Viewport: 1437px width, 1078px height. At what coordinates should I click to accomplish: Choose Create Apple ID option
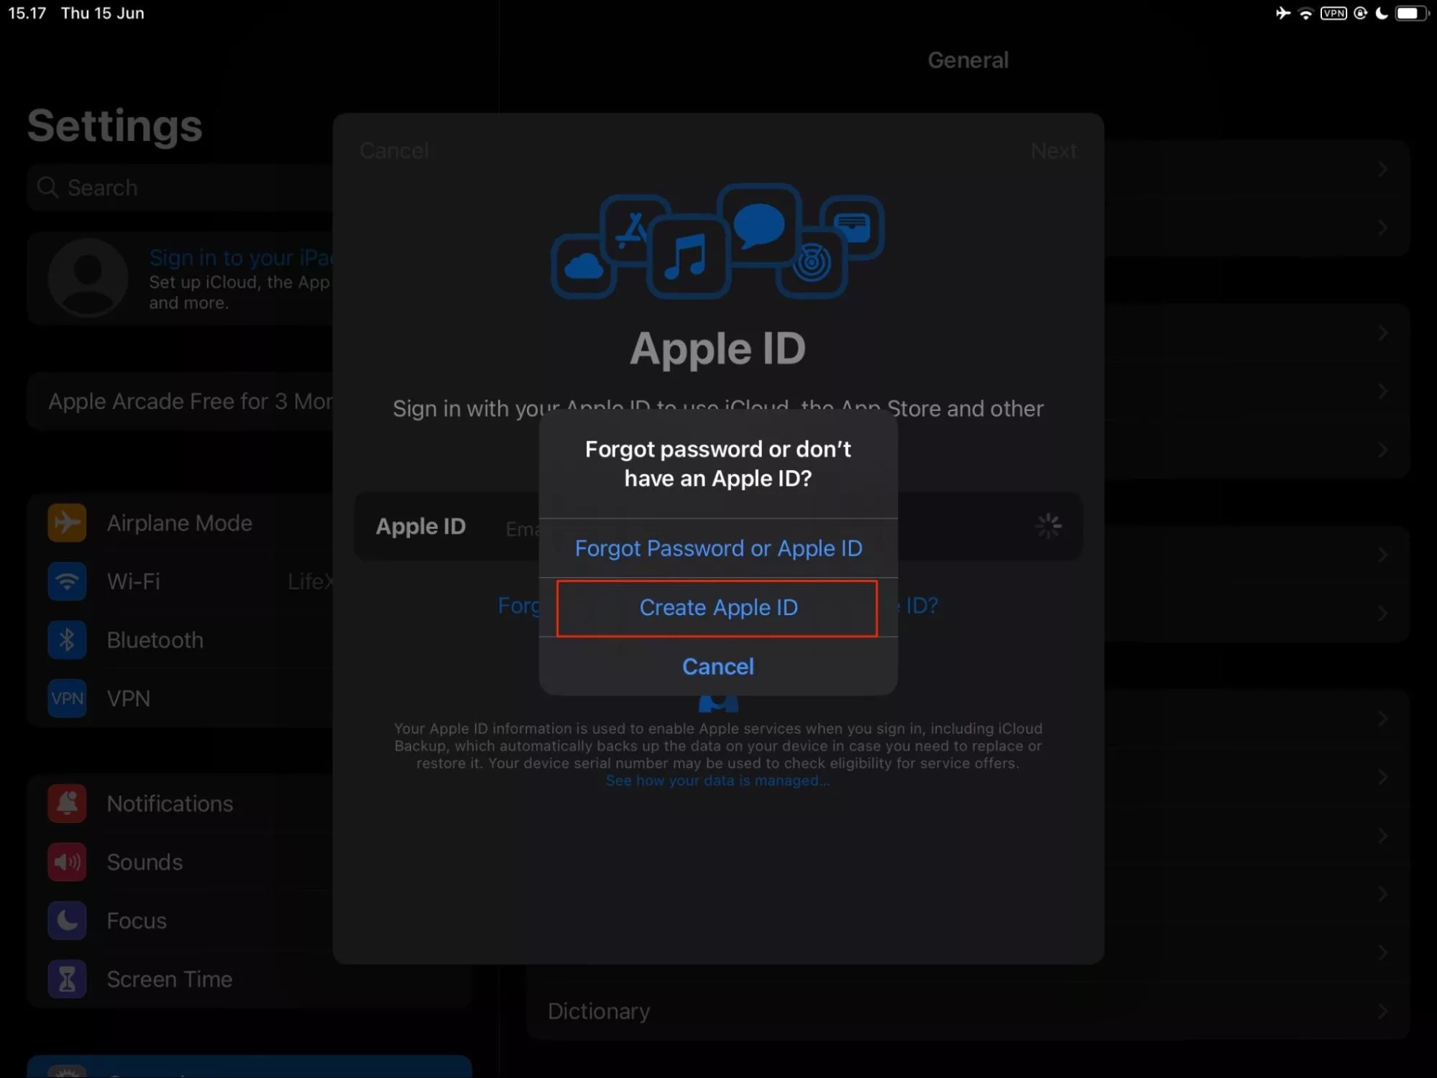[717, 608]
